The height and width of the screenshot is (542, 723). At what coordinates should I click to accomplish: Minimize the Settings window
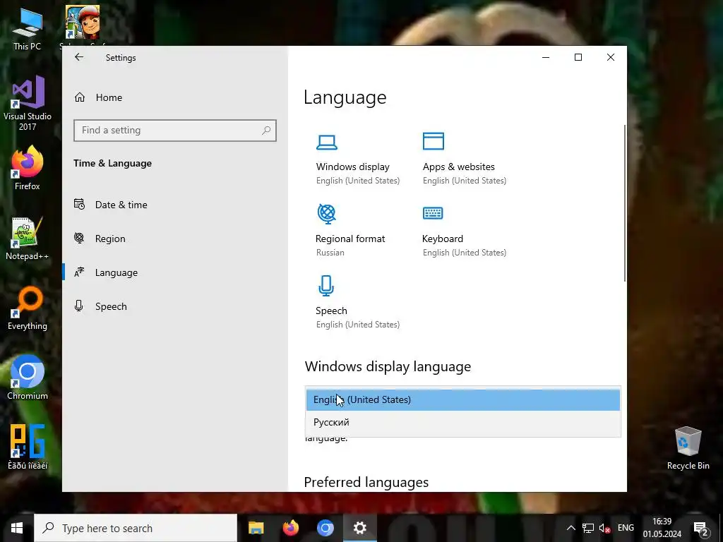[546, 57]
